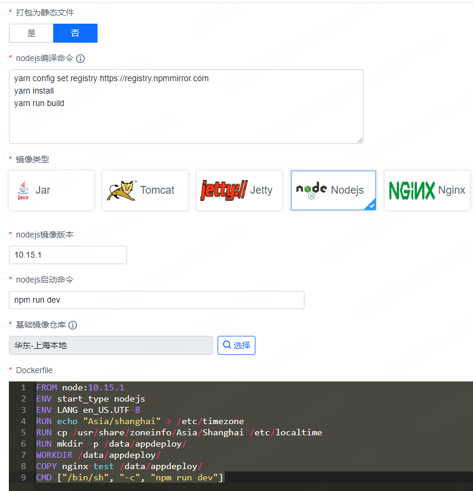Screen dimensions: 473x491
Task: Select the Tomcat image type icon
Action: (145, 190)
